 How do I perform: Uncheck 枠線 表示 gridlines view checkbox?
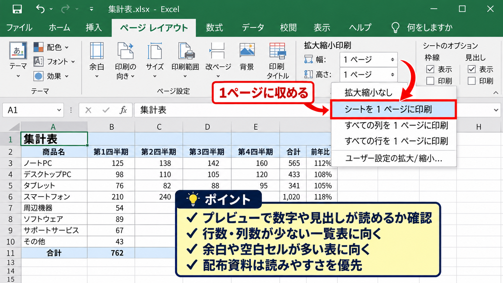pos(430,69)
